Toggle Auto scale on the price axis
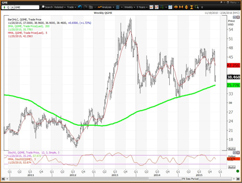This screenshot has width=242, height=183. point(232,149)
